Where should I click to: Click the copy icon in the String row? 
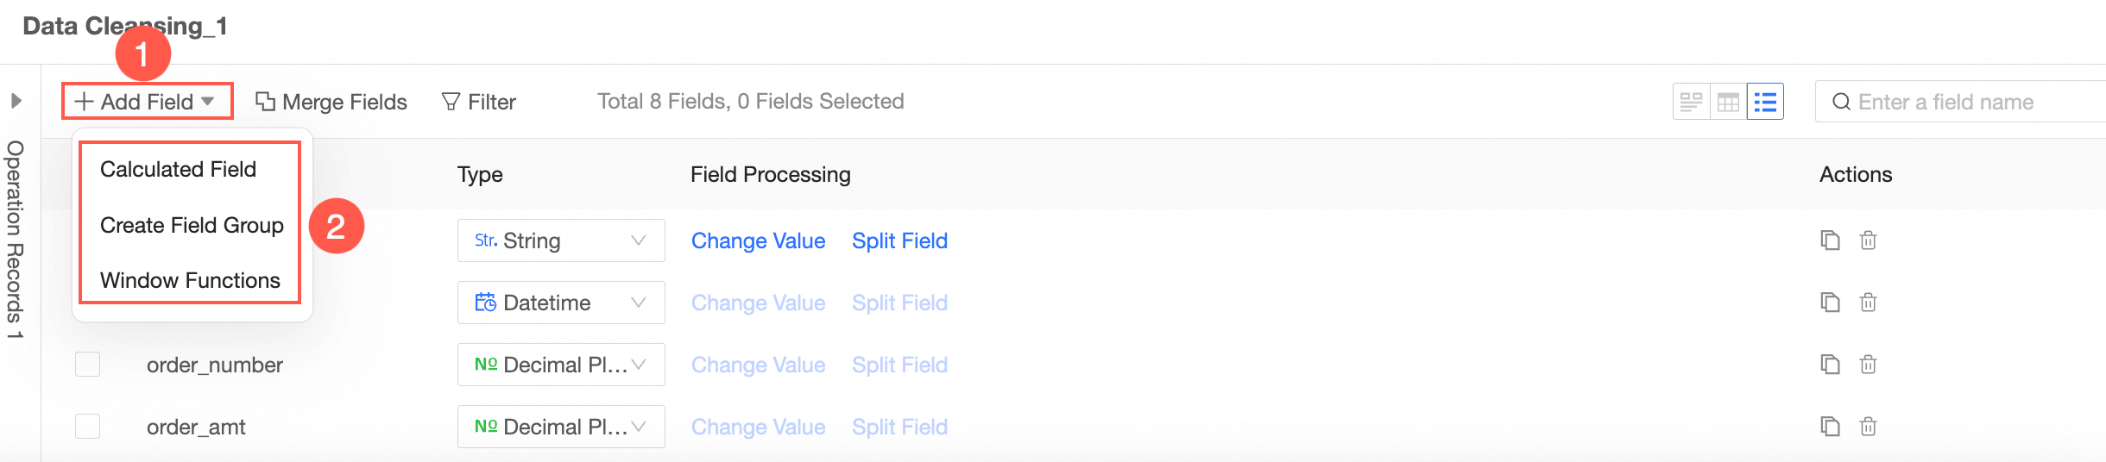point(1830,240)
